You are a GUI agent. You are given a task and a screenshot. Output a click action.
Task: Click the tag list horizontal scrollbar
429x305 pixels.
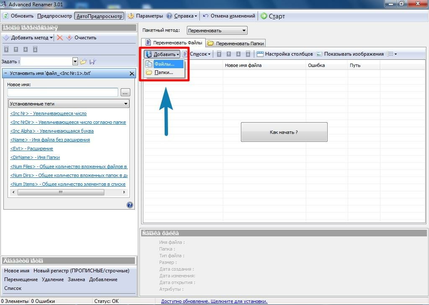[61, 192]
